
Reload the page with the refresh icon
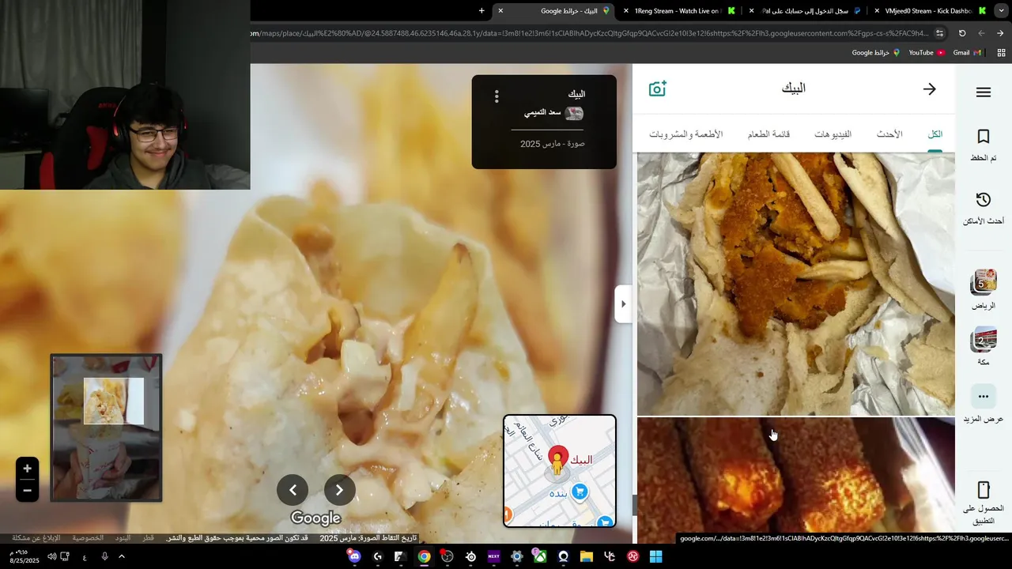(x=962, y=33)
